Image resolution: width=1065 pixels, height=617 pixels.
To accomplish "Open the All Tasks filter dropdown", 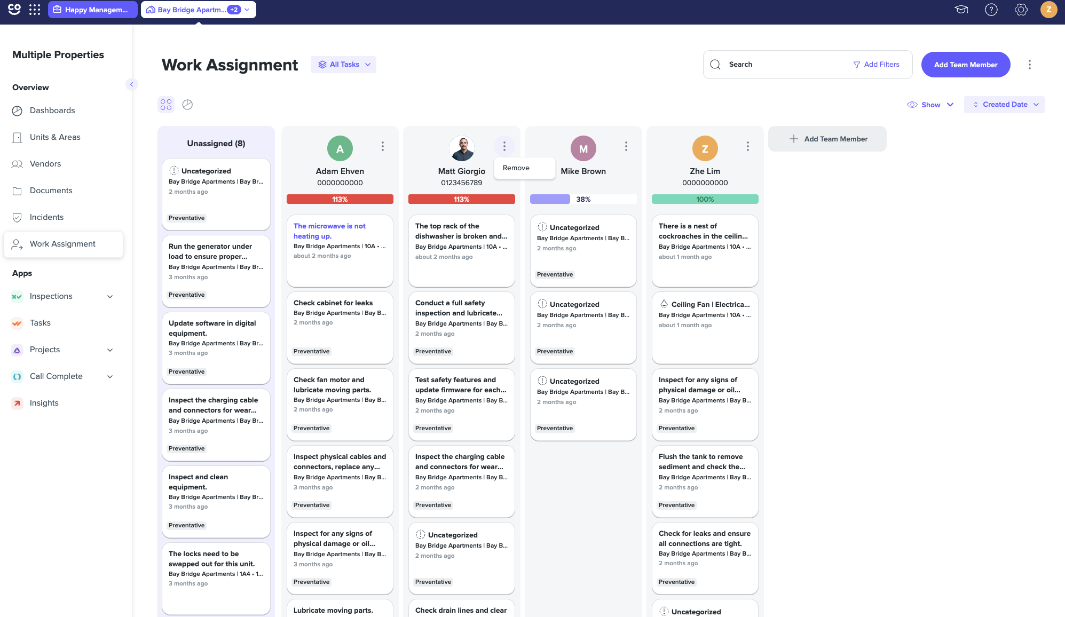I will point(344,65).
